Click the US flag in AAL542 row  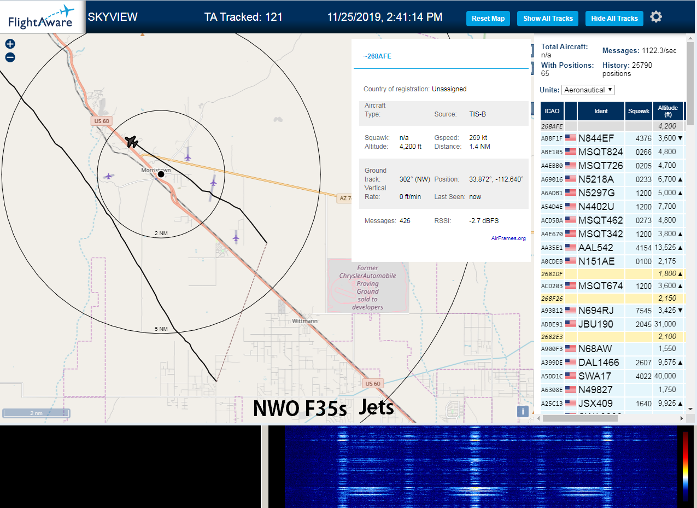tap(571, 248)
